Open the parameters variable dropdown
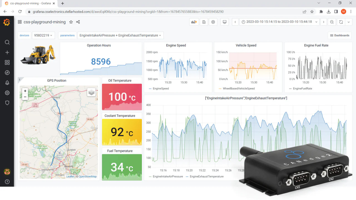 (120, 35)
